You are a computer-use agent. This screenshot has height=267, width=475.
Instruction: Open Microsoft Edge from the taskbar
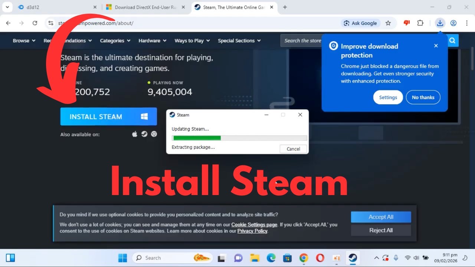271,258
